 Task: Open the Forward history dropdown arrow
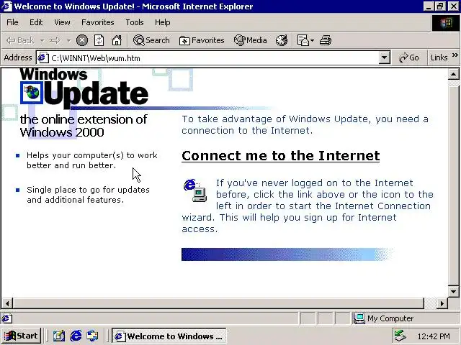click(x=68, y=40)
